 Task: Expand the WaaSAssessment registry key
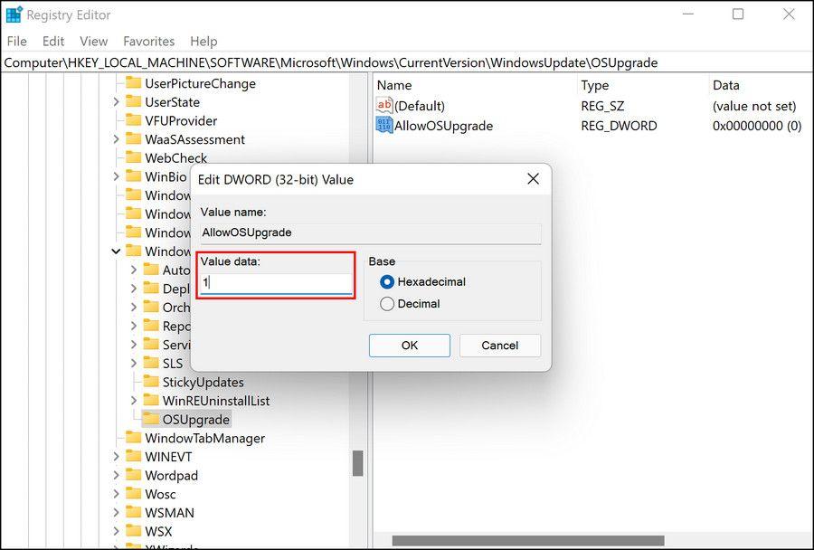tap(116, 139)
